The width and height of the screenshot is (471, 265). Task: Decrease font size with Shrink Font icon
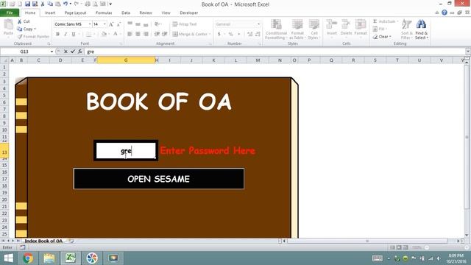pos(118,24)
